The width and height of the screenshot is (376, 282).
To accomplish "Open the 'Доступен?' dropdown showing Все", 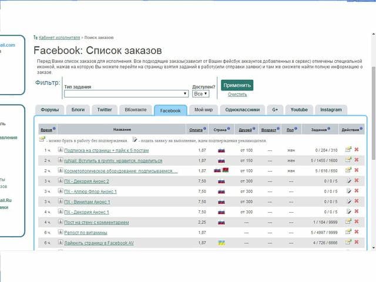I will tap(201, 93).
